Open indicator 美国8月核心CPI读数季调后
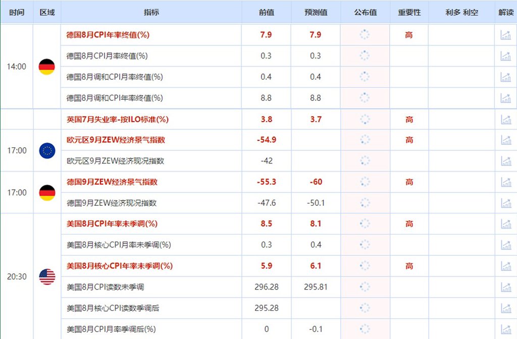This screenshot has width=517, height=339. tap(113, 308)
